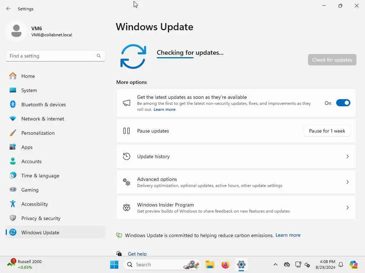This screenshot has width=365, height=273.
Task: Minimize the Settings window
Action: pos(324,6)
